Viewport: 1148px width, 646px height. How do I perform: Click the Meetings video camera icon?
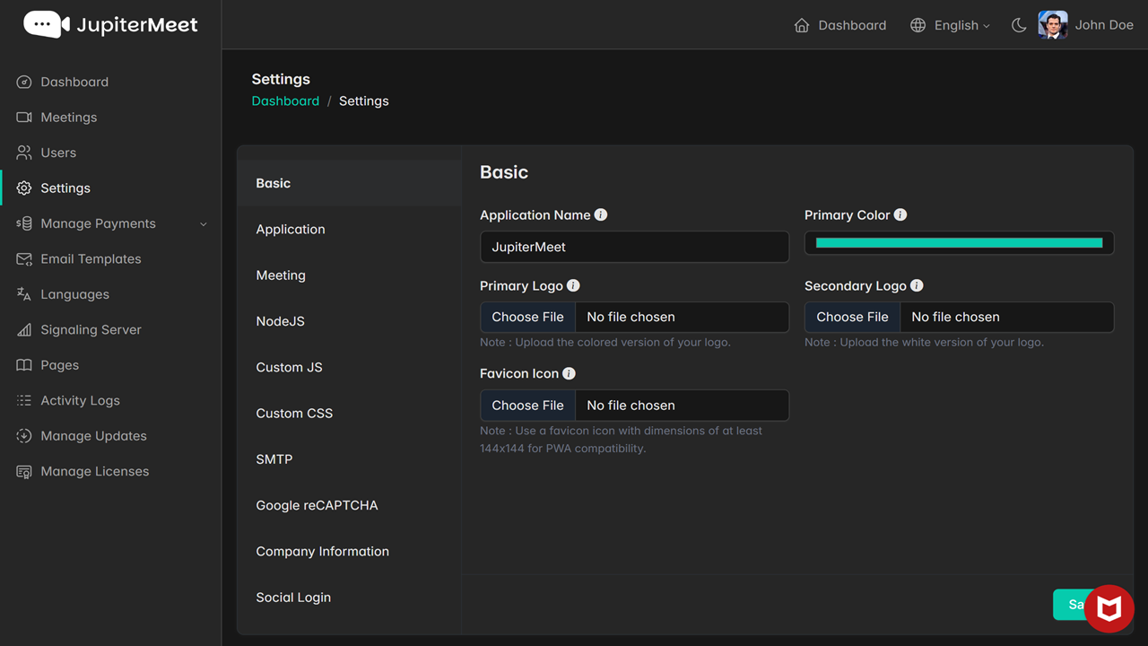(24, 118)
